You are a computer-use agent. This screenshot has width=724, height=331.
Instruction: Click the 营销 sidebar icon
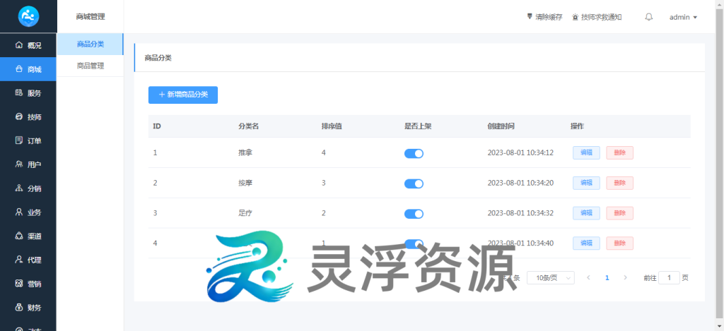19,284
